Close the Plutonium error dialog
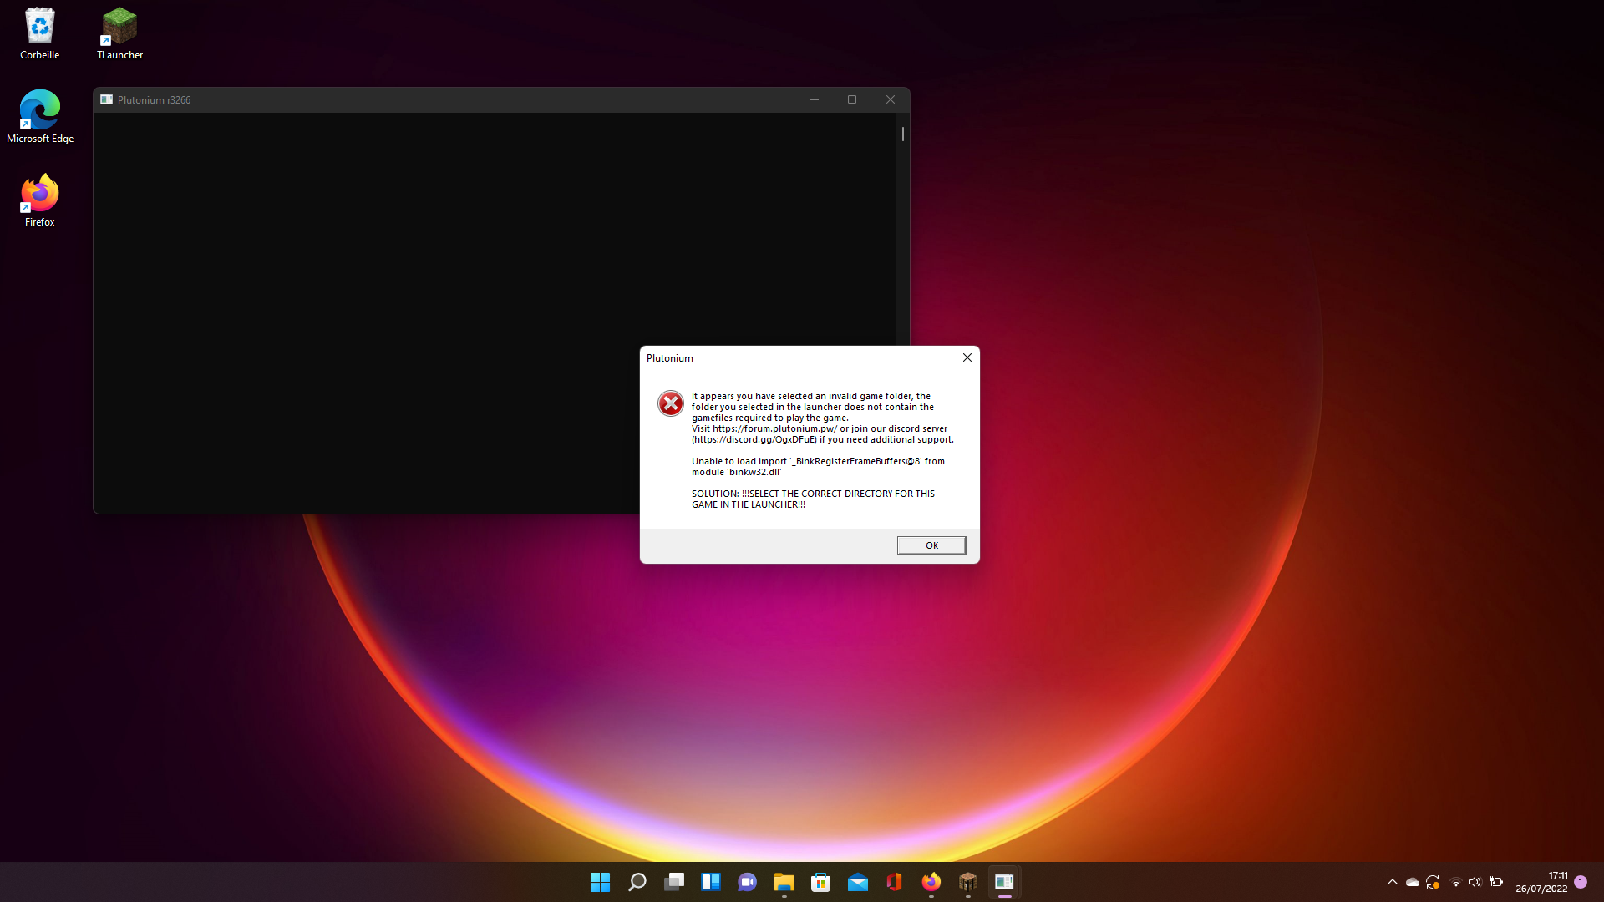 coord(967,357)
